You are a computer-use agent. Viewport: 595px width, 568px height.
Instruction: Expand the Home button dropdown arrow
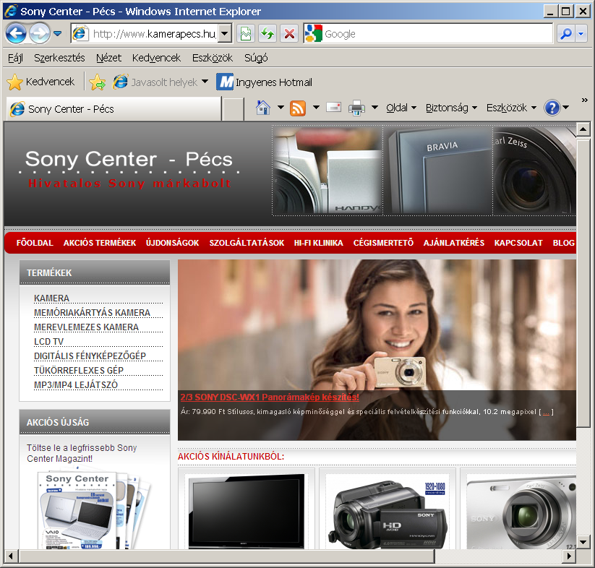pos(281,108)
